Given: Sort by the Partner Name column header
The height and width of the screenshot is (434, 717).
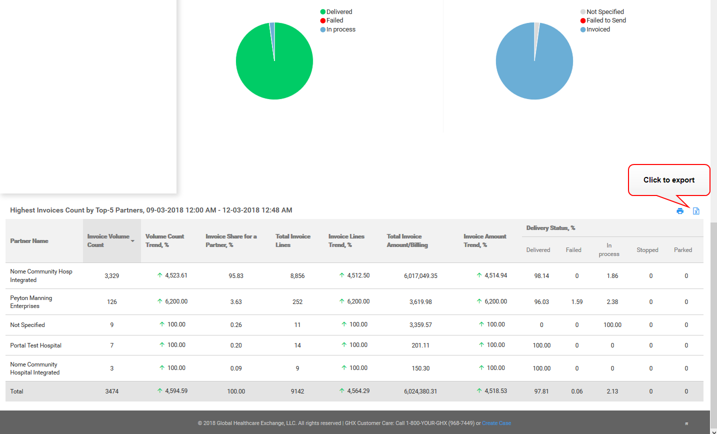Looking at the screenshot, I should coord(29,241).
